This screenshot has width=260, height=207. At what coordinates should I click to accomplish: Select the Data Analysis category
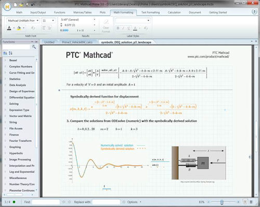pos(18,85)
